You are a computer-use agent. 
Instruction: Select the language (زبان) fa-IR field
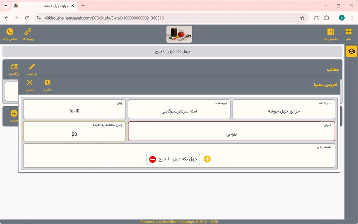tap(74, 111)
